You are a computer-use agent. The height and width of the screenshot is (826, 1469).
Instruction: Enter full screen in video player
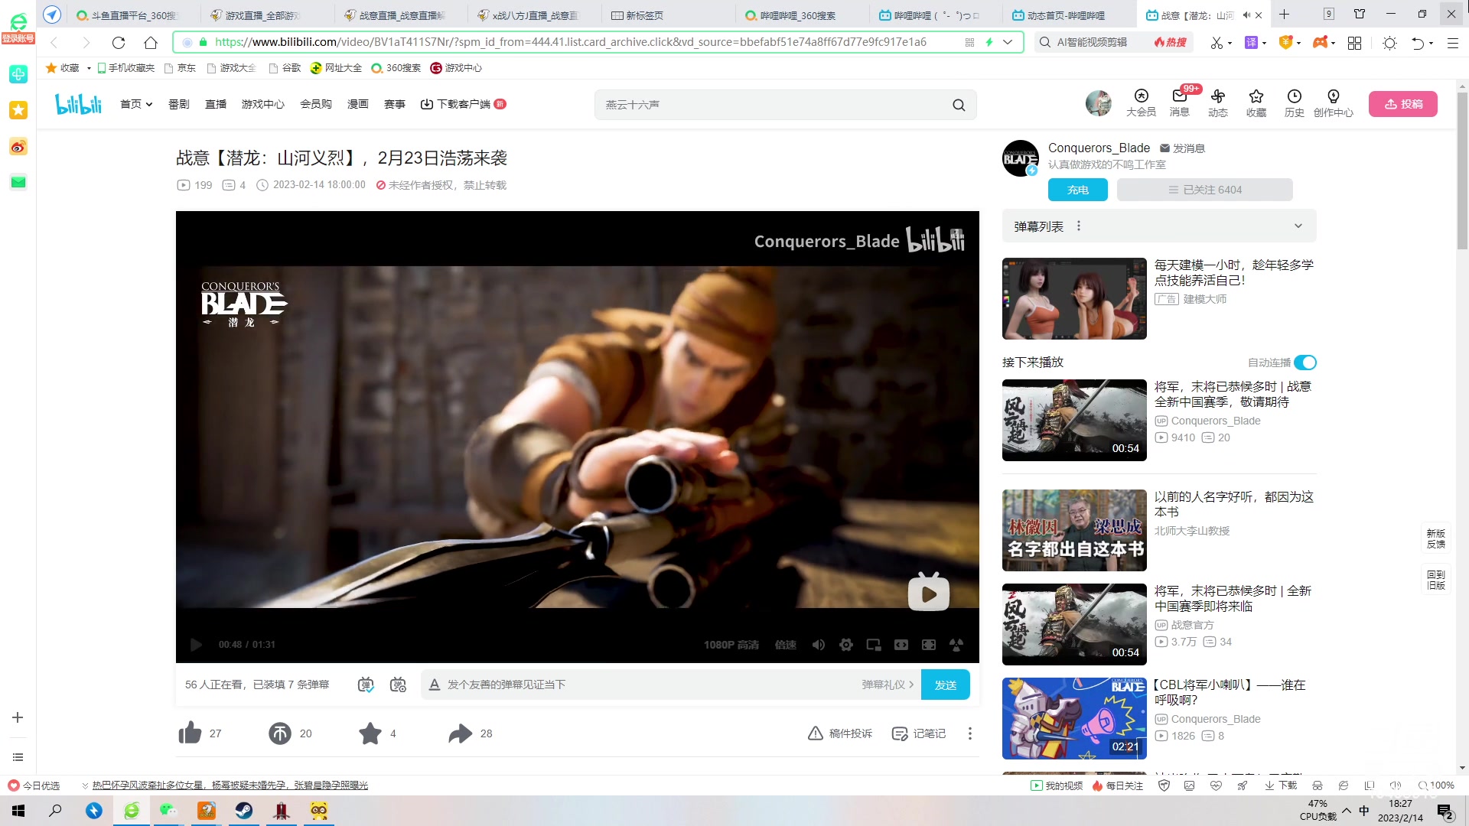point(956,645)
